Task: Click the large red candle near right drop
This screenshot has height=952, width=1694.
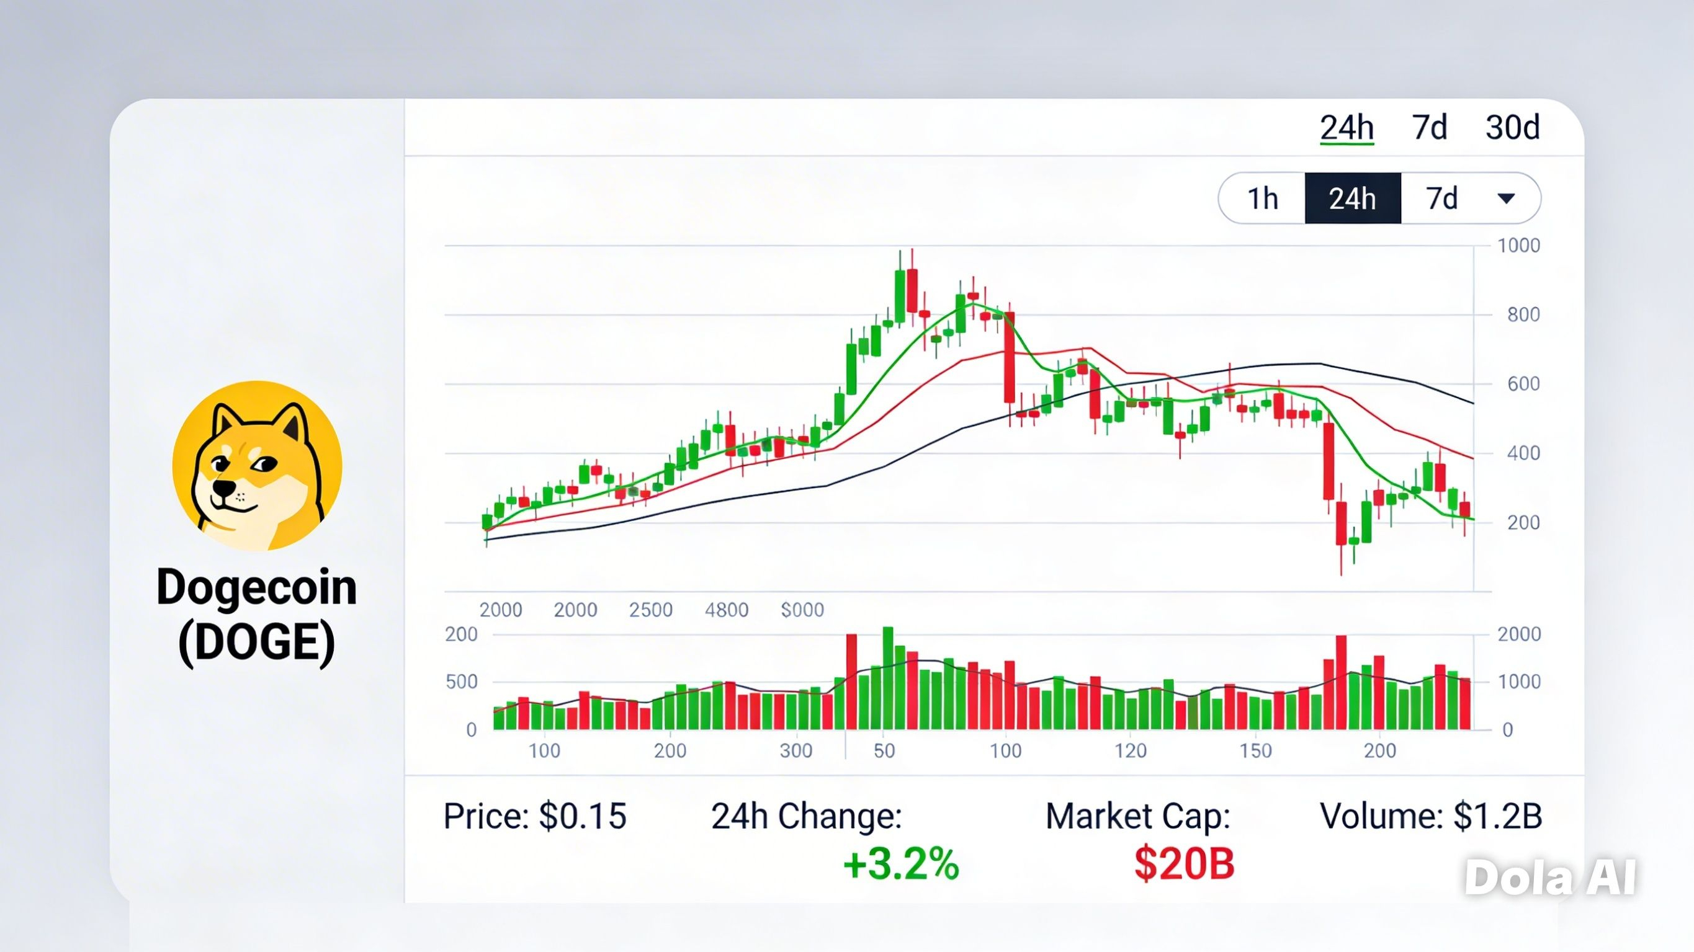Action: coord(1329,460)
